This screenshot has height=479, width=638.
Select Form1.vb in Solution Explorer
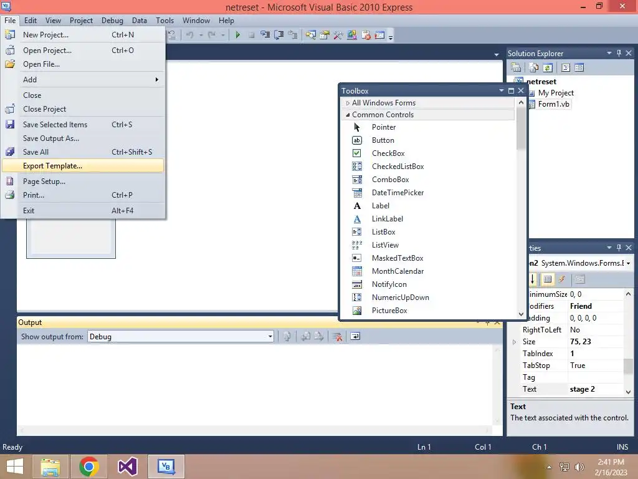pyautogui.click(x=553, y=104)
